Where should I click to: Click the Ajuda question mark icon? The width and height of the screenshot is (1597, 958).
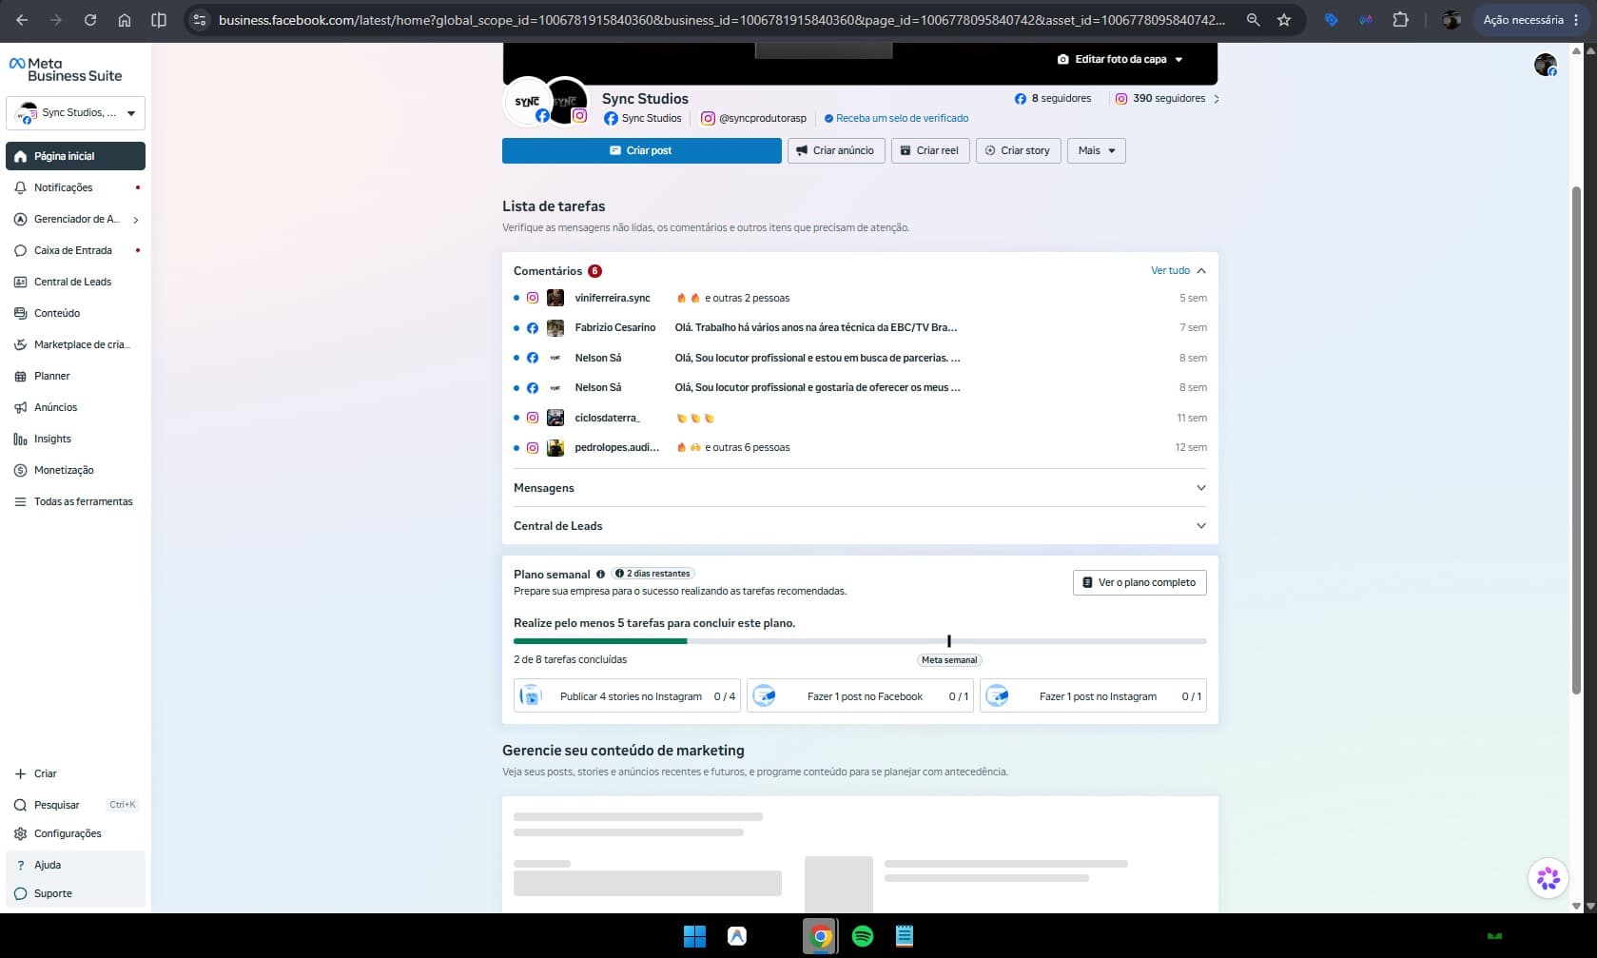(x=20, y=865)
